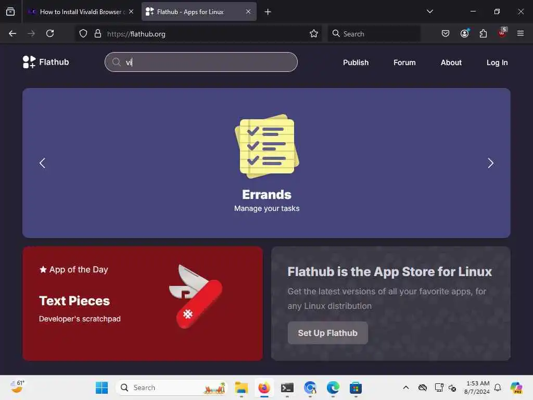Open the Windows Start menu
Image resolution: width=533 pixels, height=400 pixels.
point(101,387)
